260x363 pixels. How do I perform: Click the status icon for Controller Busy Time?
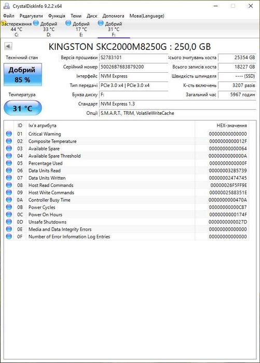pyautogui.click(x=9, y=200)
